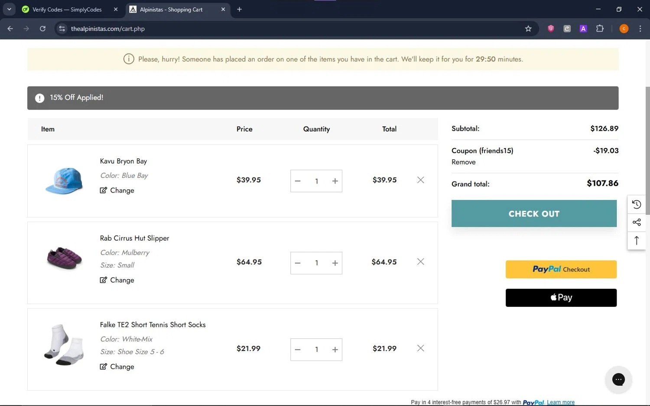Viewport: 650px width, 406px height.
Task: Open Rab Cirrus Hut Slipper title
Action: point(134,238)
